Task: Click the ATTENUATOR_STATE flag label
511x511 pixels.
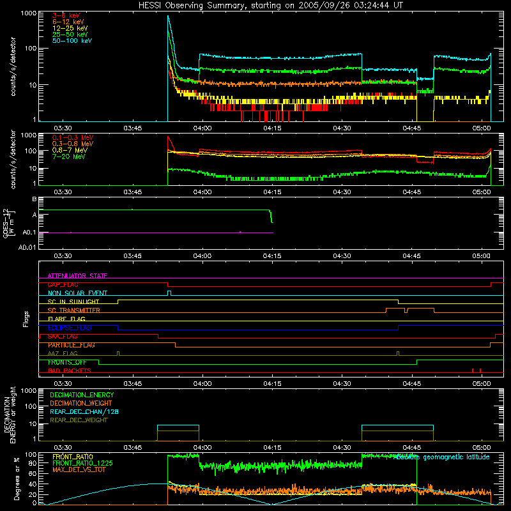Action: coord(77,276)
